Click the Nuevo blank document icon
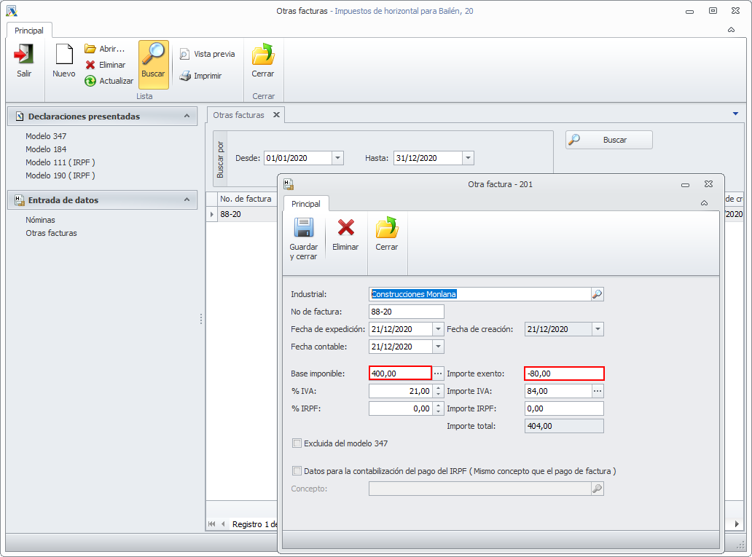 (64, 55)
